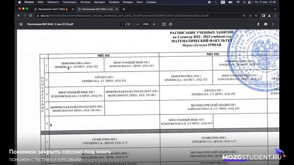Open the Вкладка menu
The image size is (294, 165).
128,2
